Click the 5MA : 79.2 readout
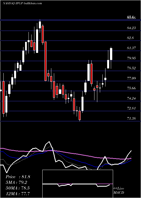Image resolution: width=141 pixels, height=198 pixels. (x=16, y=182)
